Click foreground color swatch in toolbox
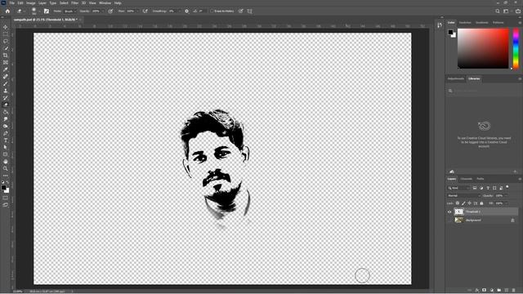 pyautogui.click(x=3, y=188)
